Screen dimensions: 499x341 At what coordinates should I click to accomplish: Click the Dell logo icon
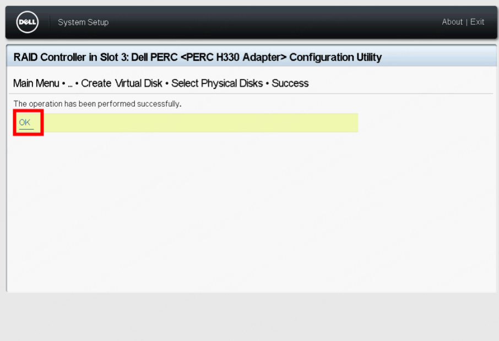coord(28,22)
